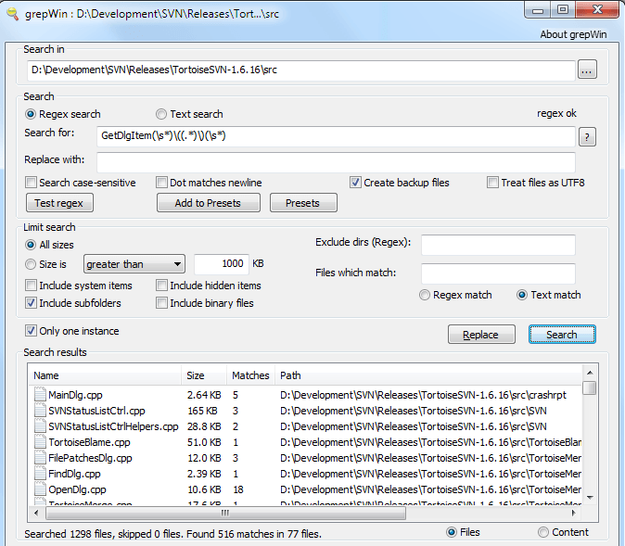
Task: Click the results vertical scrollbar up arrow
Action: pos(590,373)
